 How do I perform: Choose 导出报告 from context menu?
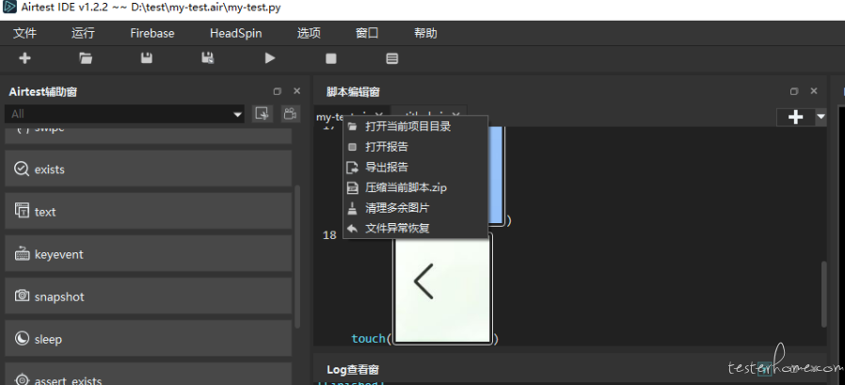click(416, 168)
